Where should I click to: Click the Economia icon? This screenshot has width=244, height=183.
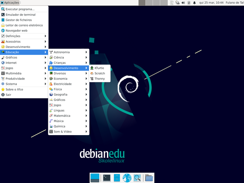(51, 79)
